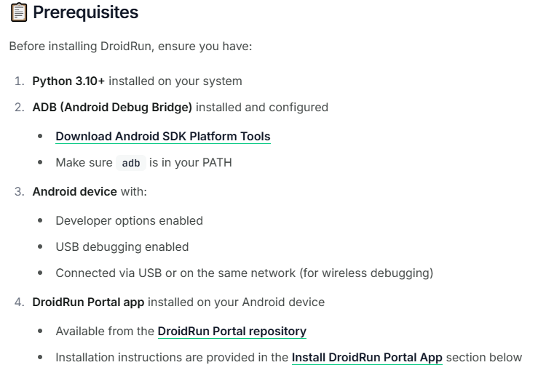The image size is (538, 381).
Task: Click the Developer options enabled bullet
Action: coord(129,220)
